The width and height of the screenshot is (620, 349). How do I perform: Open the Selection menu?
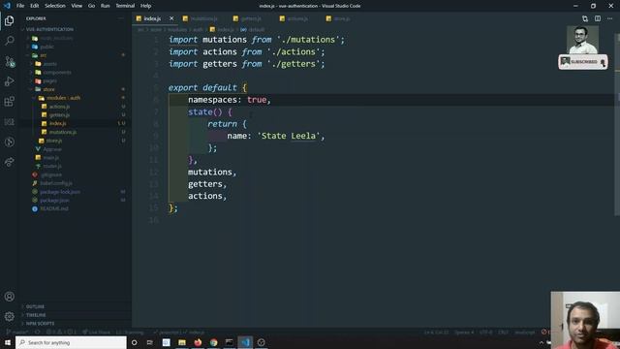click(x=55, y=6)
